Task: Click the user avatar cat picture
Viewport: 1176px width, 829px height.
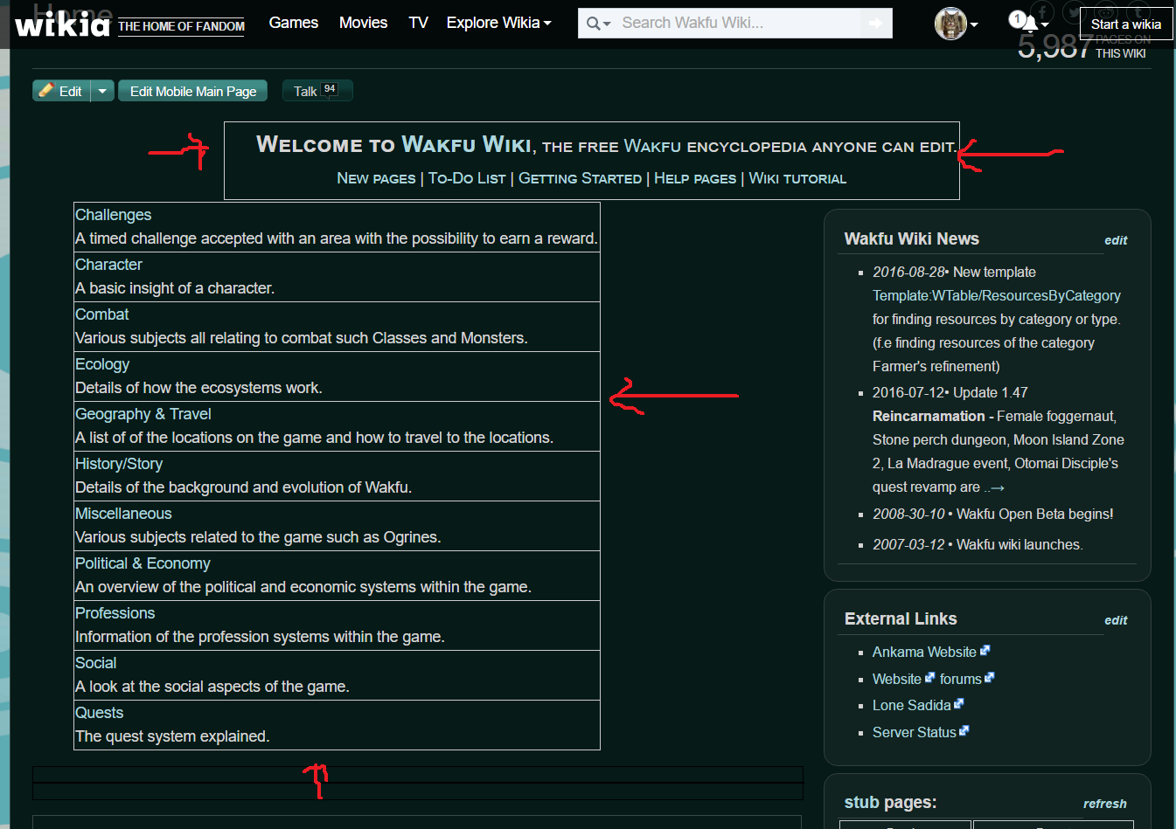Action: pos(950,24)
